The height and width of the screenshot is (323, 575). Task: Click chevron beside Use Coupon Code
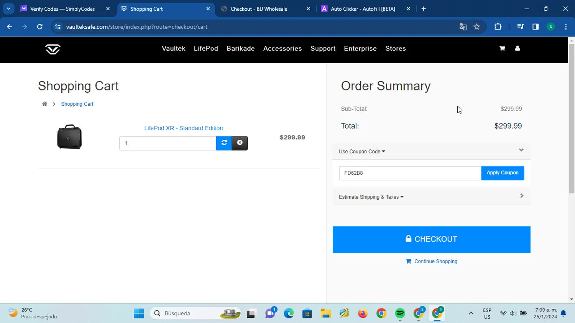click(x=521, y=150)
